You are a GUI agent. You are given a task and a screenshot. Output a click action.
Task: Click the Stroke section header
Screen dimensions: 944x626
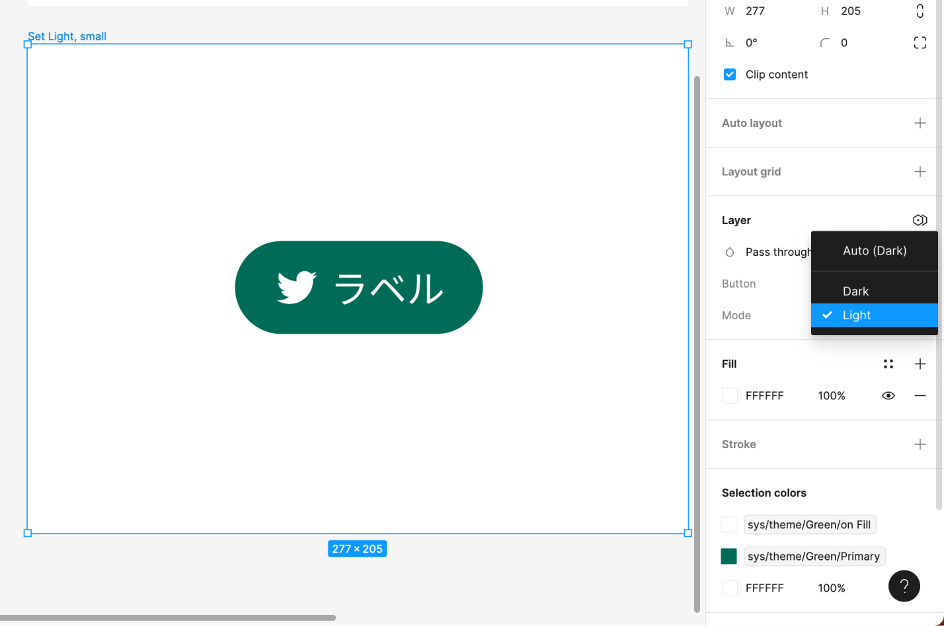pos(739,444)
